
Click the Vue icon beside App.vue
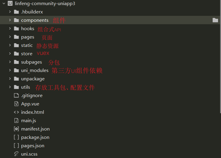coord(16,104)
